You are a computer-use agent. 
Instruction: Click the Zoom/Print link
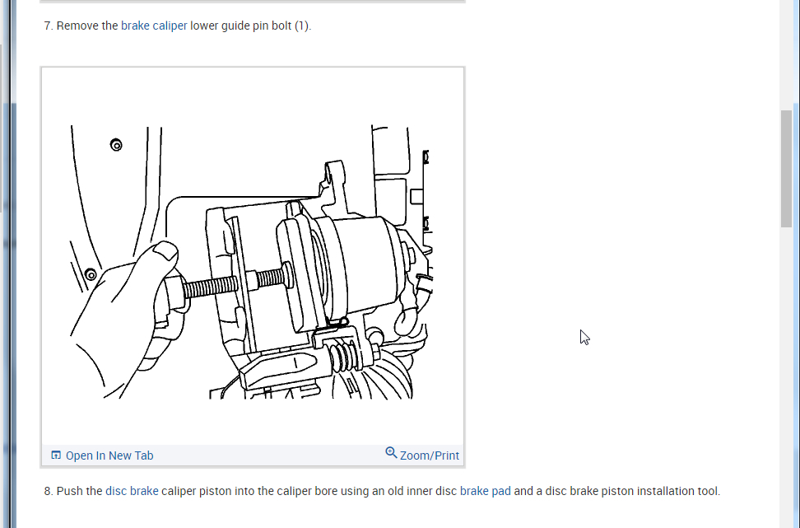(429, 456)
